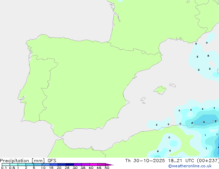The image size is (219, 169).
Task: Select the forecast date 30-10-2025 text
Action: [149, 161]
